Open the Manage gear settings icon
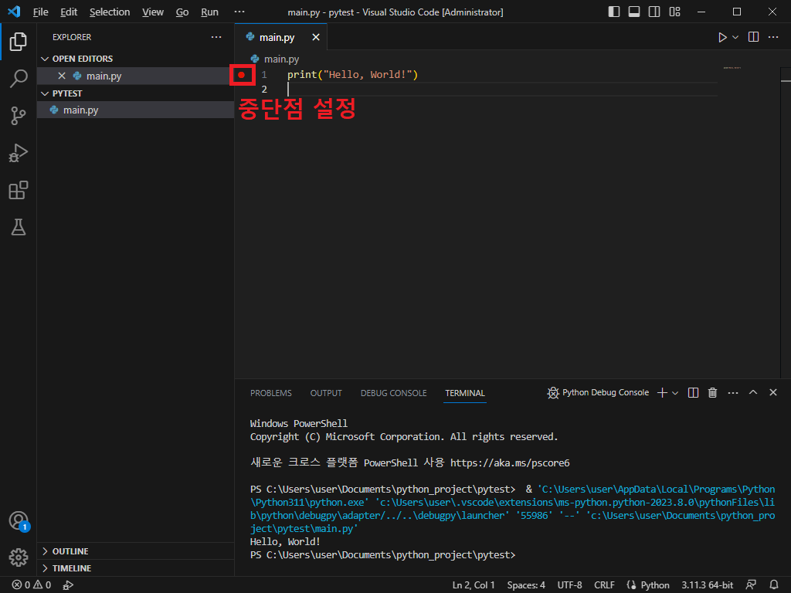The width and height of the screenshot is (791, 593). (19, 557)
